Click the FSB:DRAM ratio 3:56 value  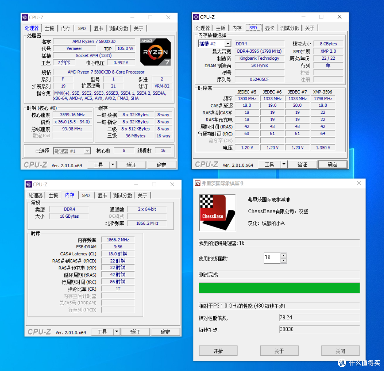tap(118, 247)
